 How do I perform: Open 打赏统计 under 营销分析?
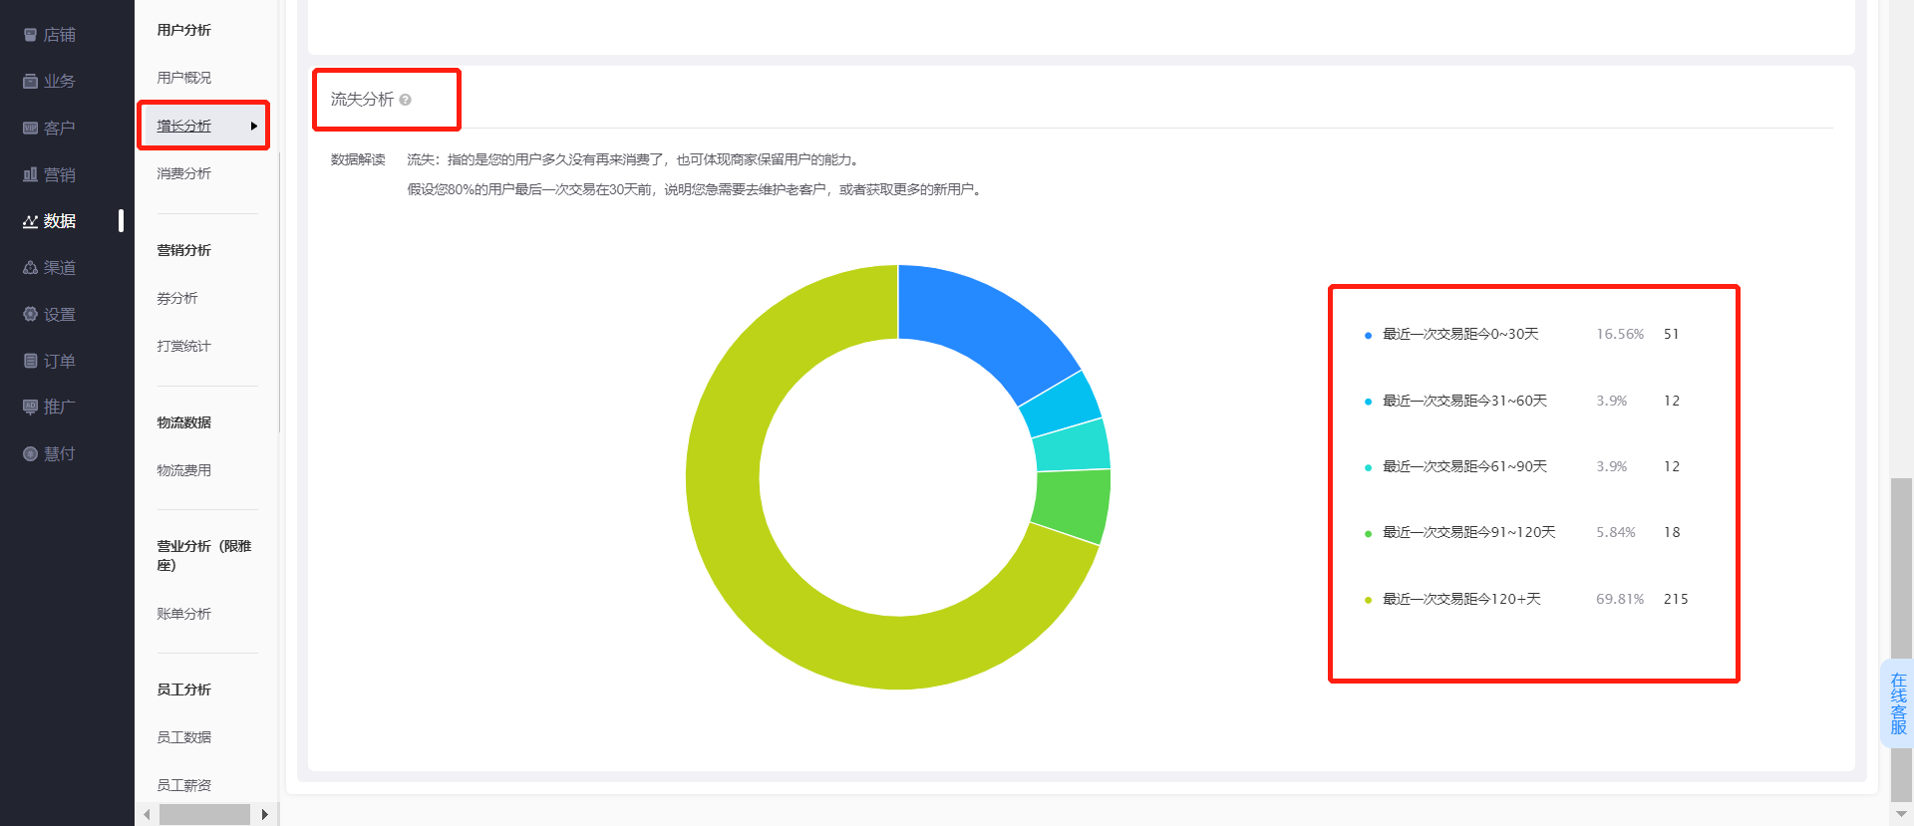point(184,346)
